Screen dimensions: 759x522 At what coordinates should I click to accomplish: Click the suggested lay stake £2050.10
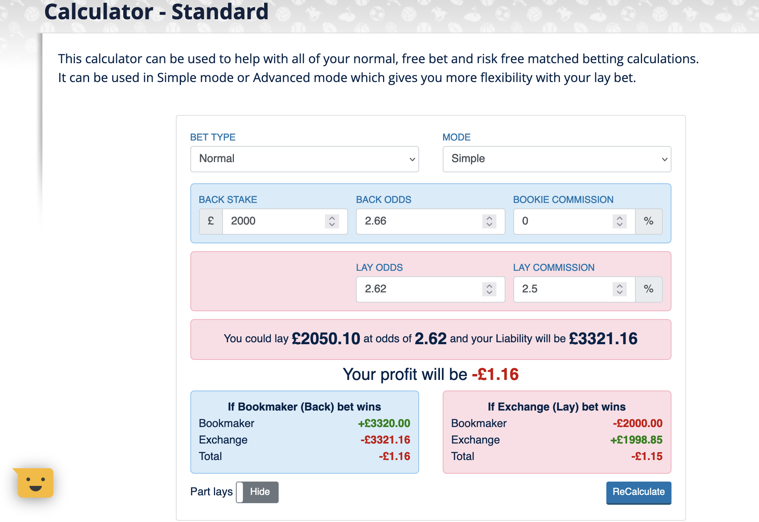pyautogui.click(x=326, y=339)
